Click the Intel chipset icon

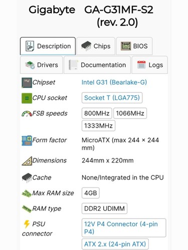pyautogui.click(x=27, y=82)
